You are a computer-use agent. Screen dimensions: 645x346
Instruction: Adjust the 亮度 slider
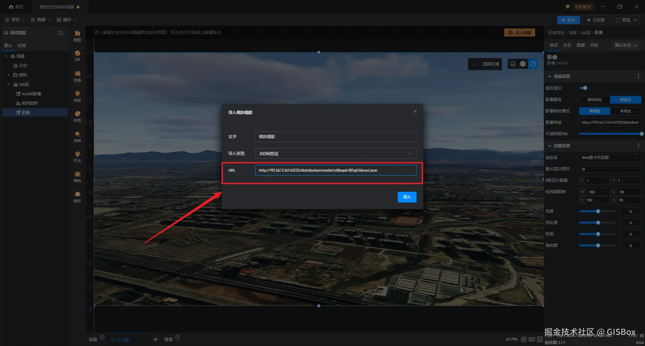coord(597,211)
